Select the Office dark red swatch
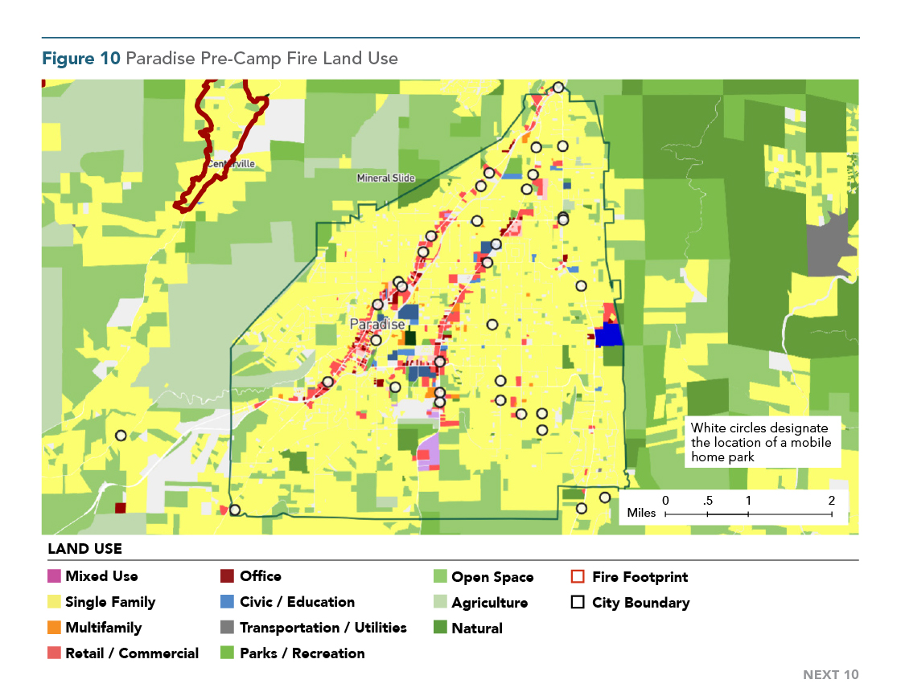This screenshot has width=901, height=696. (x=227, y=576)
